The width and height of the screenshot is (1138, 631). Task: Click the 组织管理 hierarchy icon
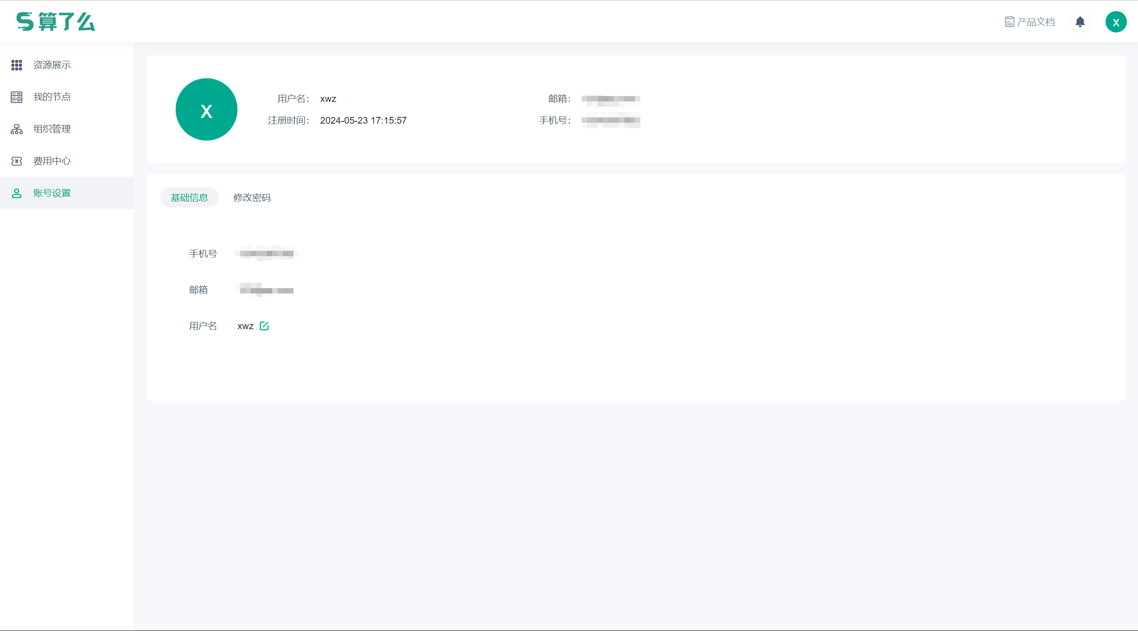tap(16, 129)
